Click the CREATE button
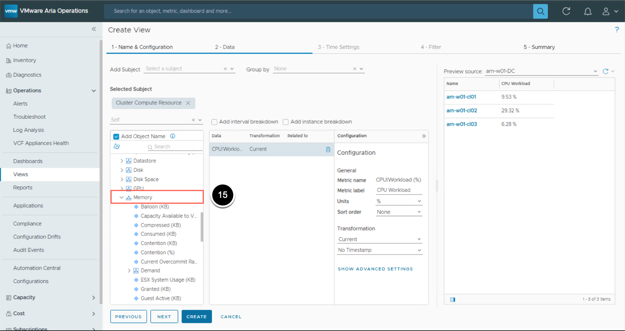This screenshot has height=331, width=625. pos(197,317)
